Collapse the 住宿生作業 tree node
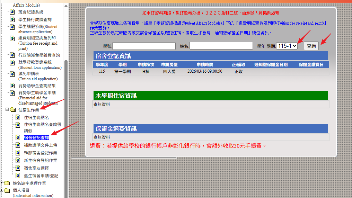Viewport: 352px width, 198px height. point(7,110)
